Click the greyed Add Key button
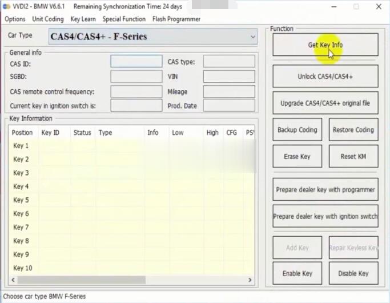 (x=297, y=248)
